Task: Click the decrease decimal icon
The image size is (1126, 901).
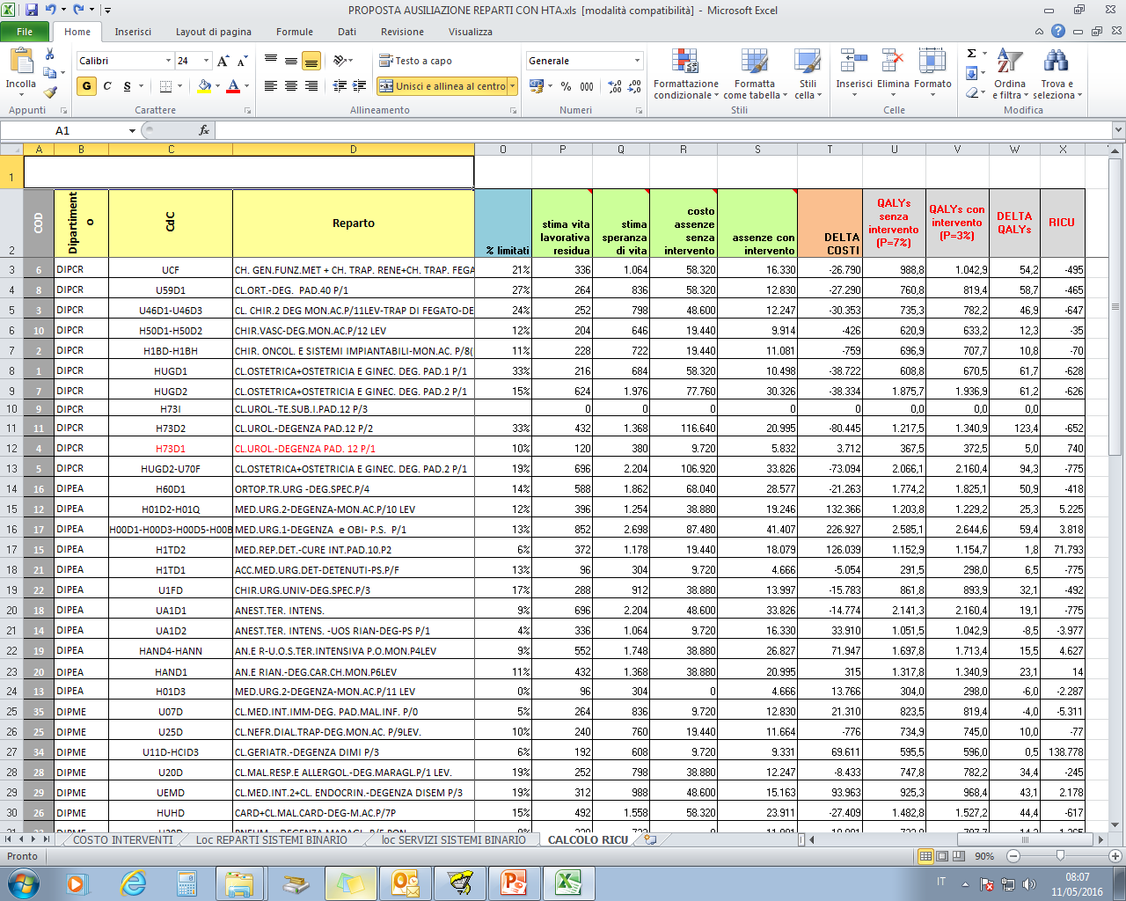Action: click(x=635, y=86)
